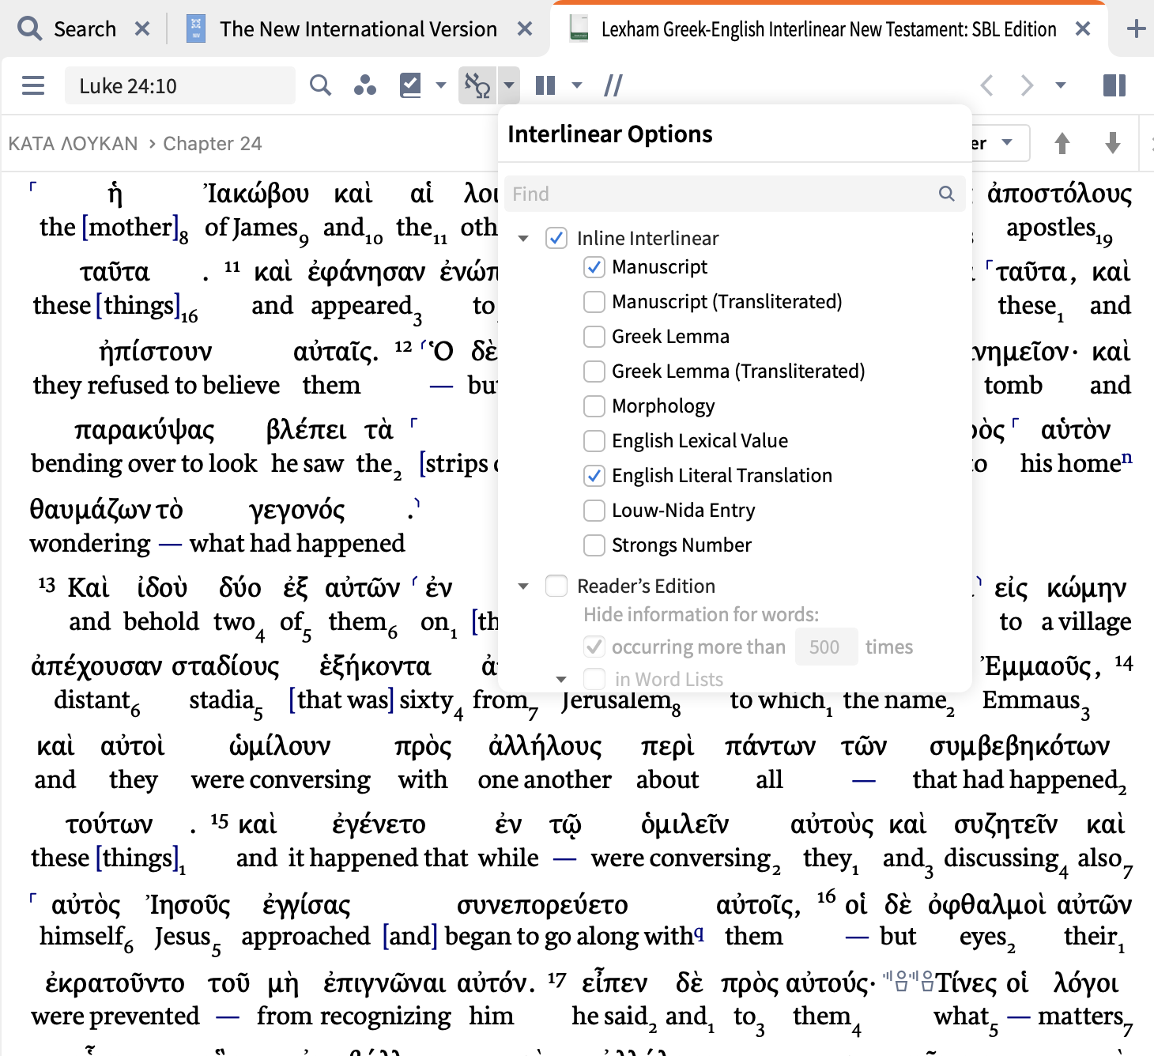Screen dimensions: 1154x1056
Task: Collapse the Inline Interlinear section
Action: click(522, 238)
